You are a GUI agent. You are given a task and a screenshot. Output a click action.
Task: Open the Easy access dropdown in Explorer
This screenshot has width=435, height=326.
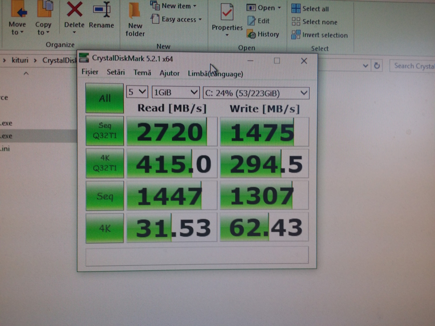click(176, 19)
